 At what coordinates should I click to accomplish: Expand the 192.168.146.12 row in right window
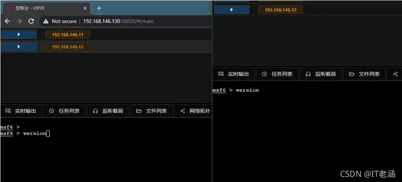click(232, 10)
